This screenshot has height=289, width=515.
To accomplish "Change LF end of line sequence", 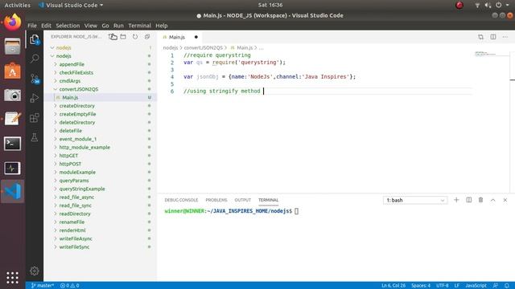I will point(456,286).
